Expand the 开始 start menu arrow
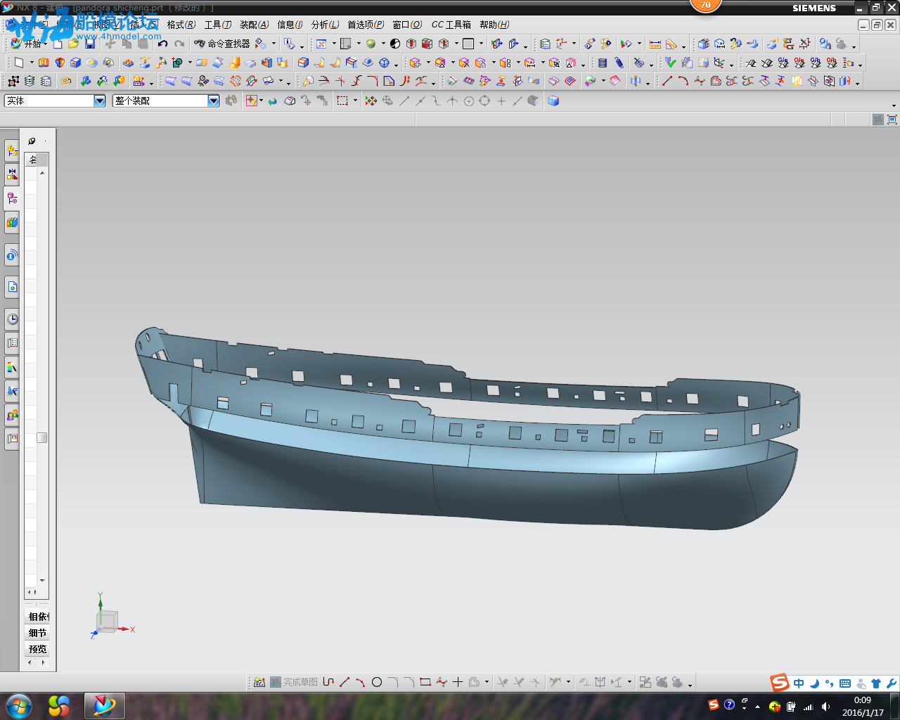Screen dimensions: 900x720 coord(46,44)
